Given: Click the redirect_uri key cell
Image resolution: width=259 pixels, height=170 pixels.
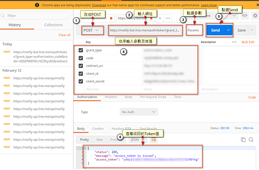Looking at the screenshot, I should click(113, 66).
